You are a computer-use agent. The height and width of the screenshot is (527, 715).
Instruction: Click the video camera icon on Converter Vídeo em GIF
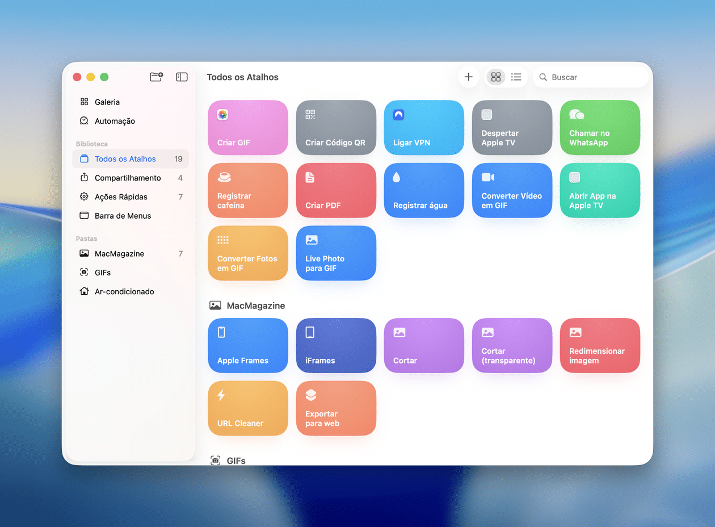coord(488,177)
